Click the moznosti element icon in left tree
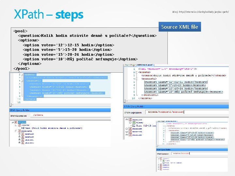The width and height of the screenshot is (235, 176). tap(20, 131)
